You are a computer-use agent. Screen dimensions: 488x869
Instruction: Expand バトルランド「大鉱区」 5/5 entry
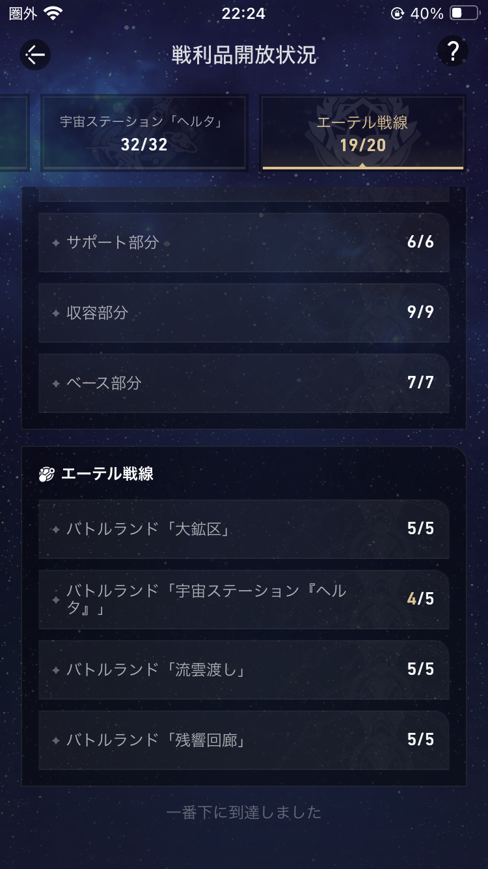coord(243,529)
